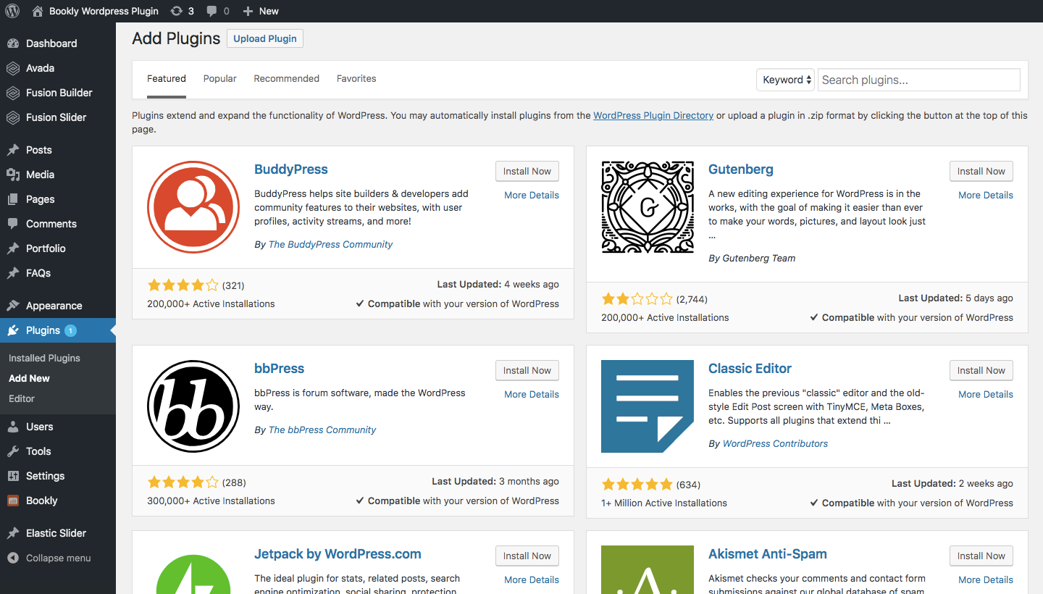Install Akismet Anti-Spam now

[x=981, y=556]
